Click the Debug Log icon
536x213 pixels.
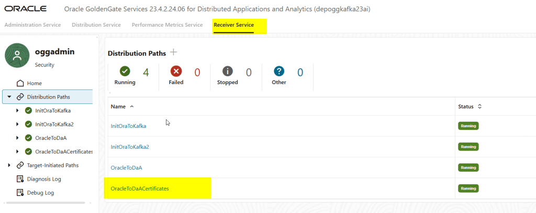pos(20,193)
